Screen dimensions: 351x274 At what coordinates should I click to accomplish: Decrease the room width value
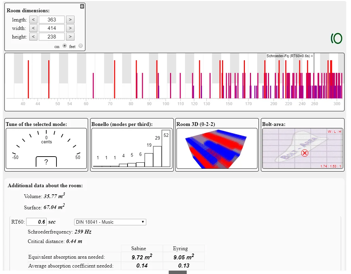33,28
